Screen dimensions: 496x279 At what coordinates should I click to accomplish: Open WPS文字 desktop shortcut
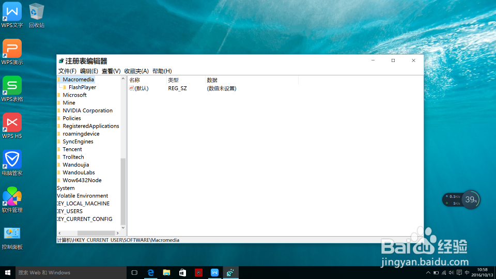(x=12, y=14)
